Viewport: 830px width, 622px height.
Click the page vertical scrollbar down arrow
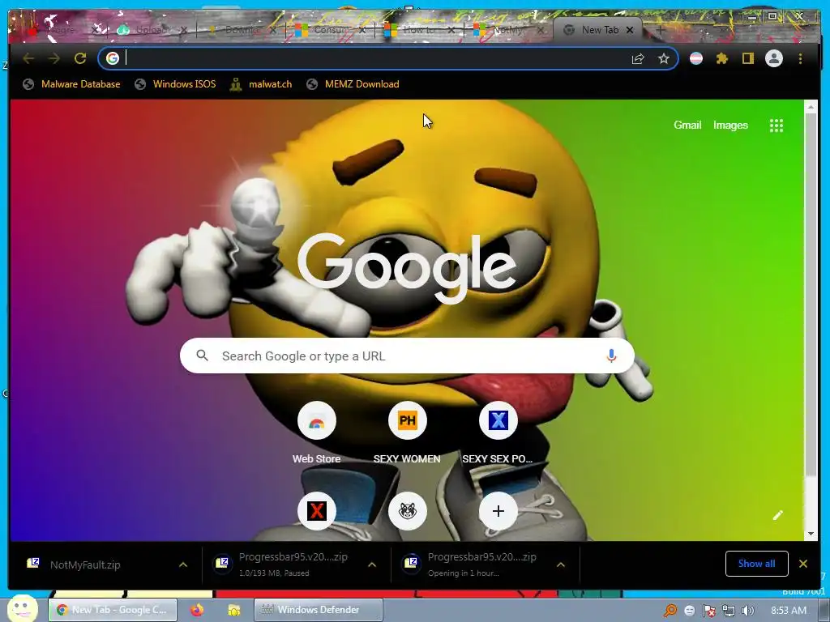point(811,534)
